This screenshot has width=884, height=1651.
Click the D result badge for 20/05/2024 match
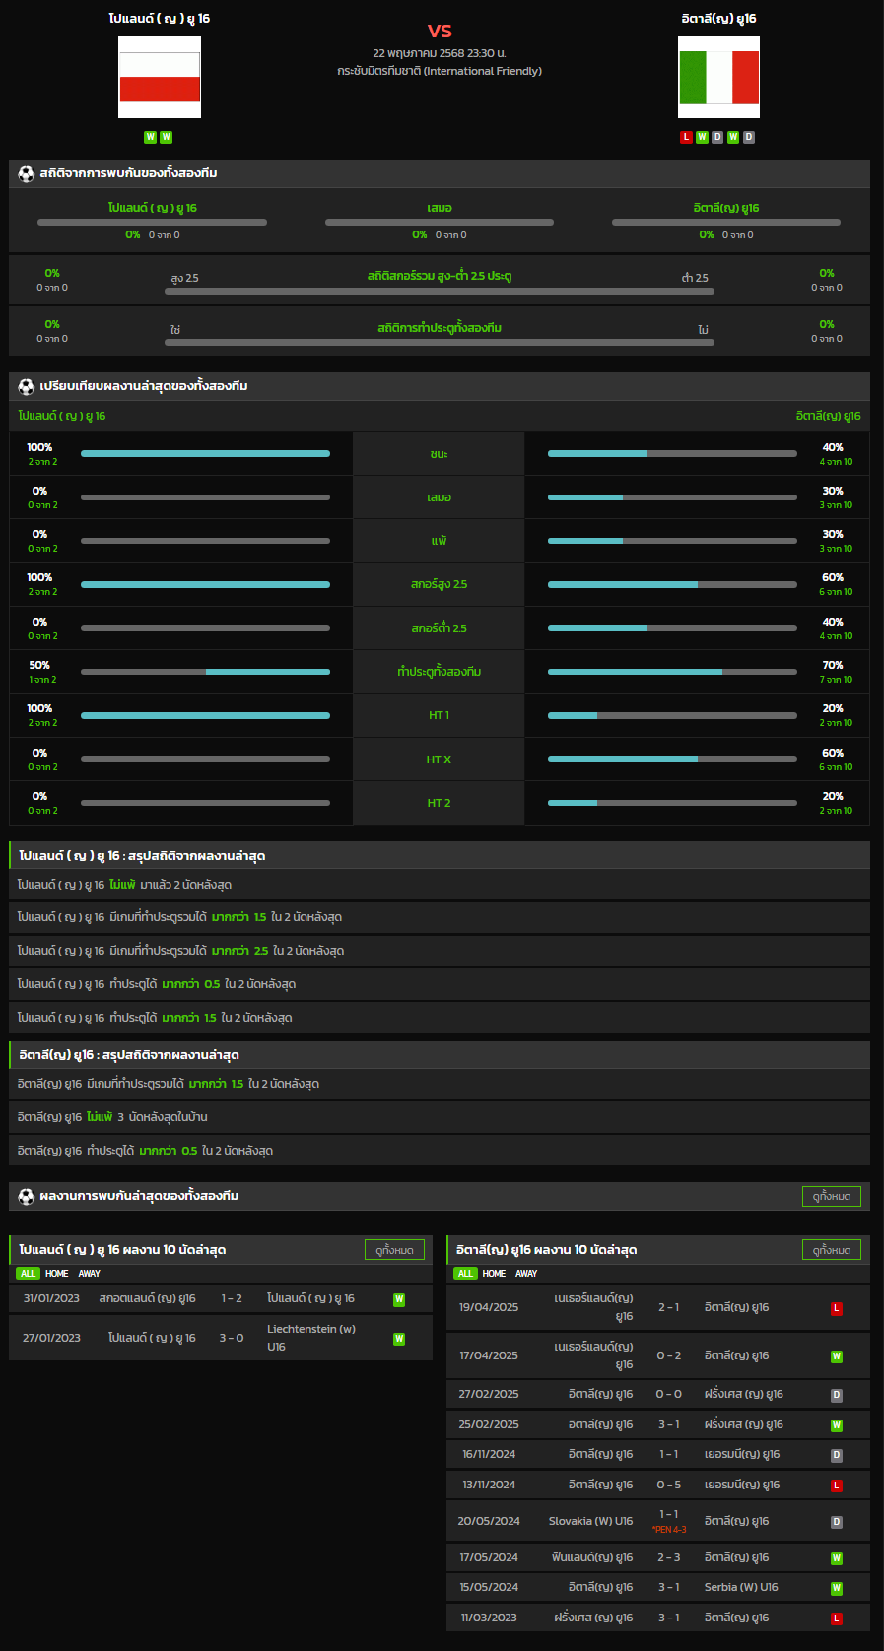[x=837, y=1522]
